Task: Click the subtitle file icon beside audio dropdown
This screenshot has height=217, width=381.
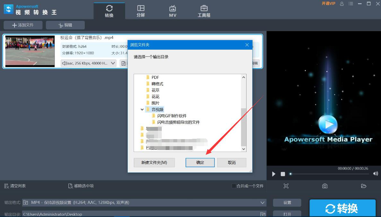Action: coord(124,63)
